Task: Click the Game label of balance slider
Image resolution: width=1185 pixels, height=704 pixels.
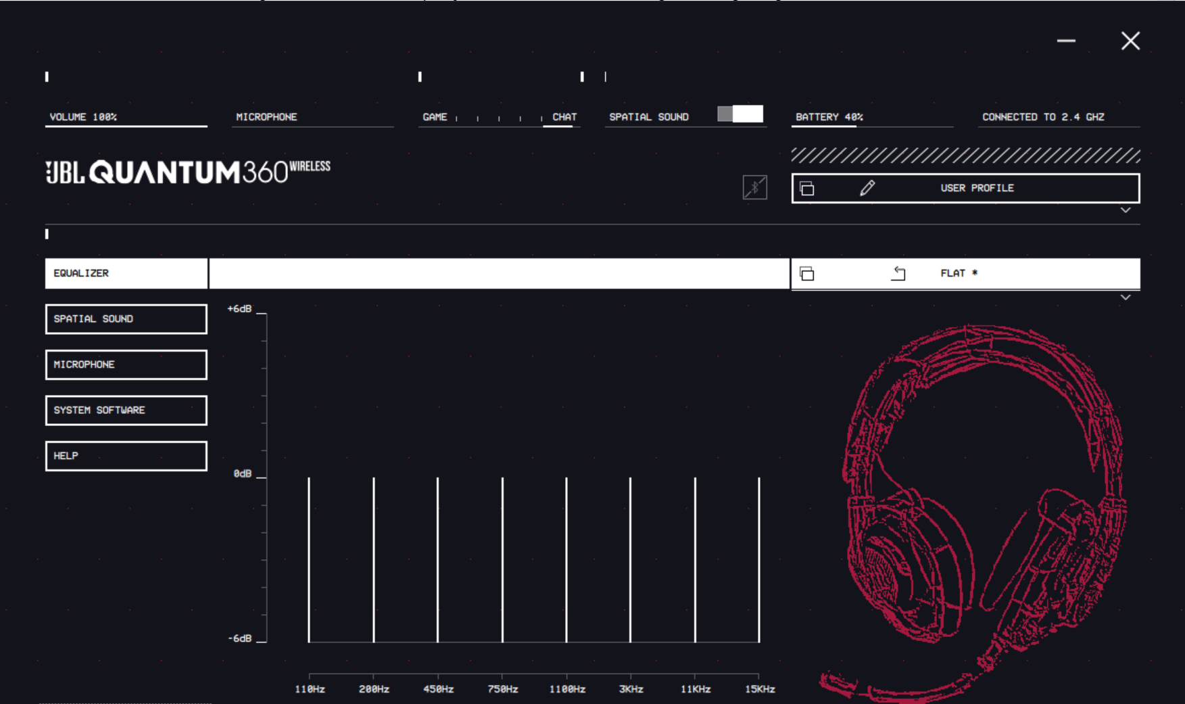Action: 435,117
